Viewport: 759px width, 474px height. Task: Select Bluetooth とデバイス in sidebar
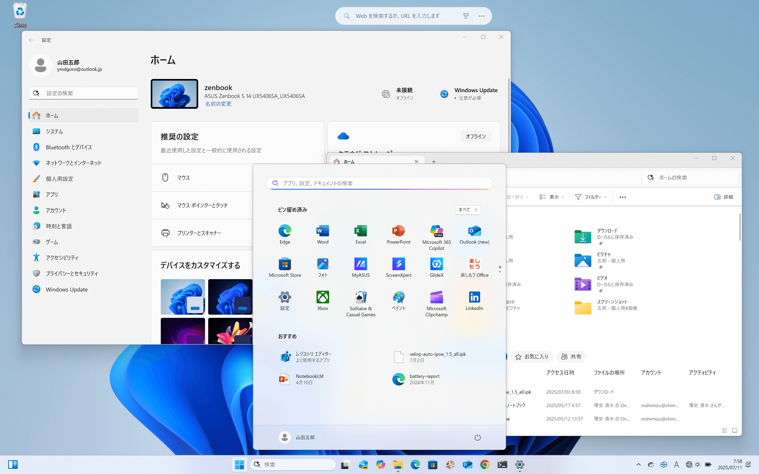click(x=84, y=147)
